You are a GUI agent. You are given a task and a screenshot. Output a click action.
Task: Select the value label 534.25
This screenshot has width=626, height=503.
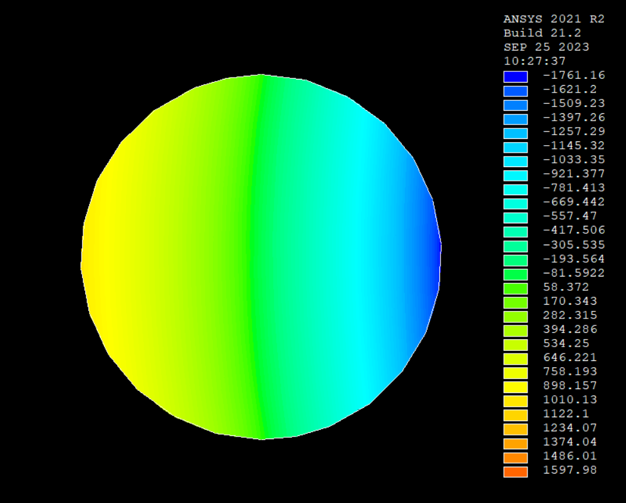pos(566,343)
